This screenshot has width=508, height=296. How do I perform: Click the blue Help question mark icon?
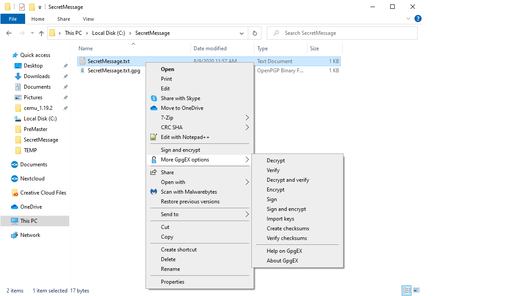tap(418, 19)
